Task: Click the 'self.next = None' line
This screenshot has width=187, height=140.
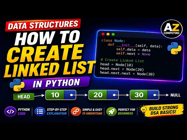Action: [133, 54]
